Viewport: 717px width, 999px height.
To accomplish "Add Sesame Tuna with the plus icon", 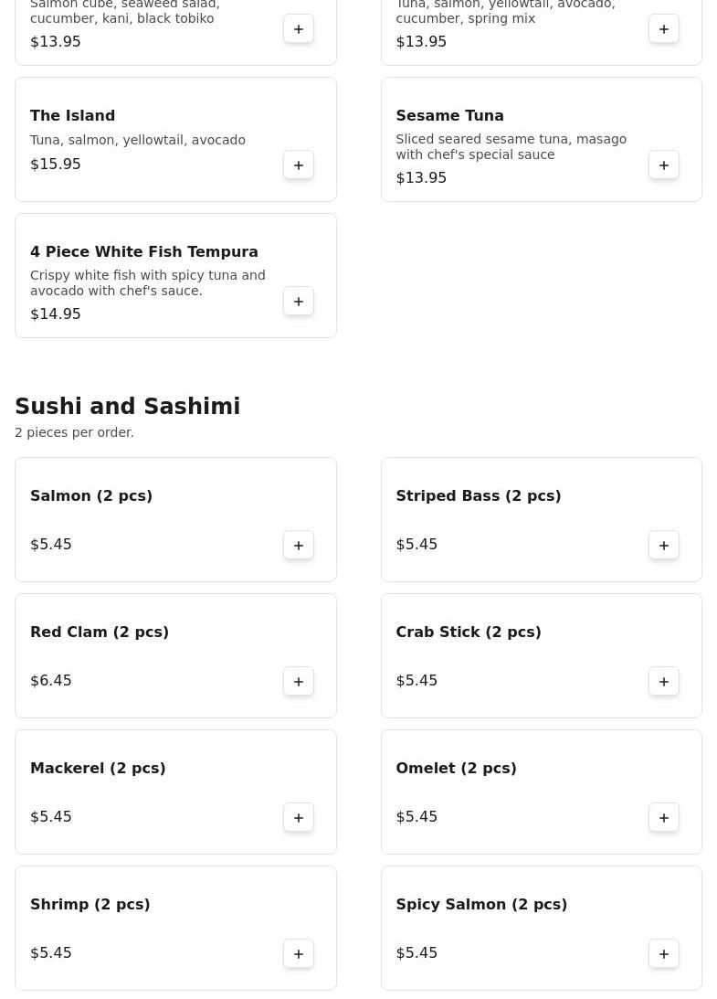I will click(664, 165).
